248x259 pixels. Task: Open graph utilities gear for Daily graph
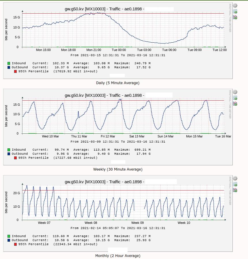point(235,5)
